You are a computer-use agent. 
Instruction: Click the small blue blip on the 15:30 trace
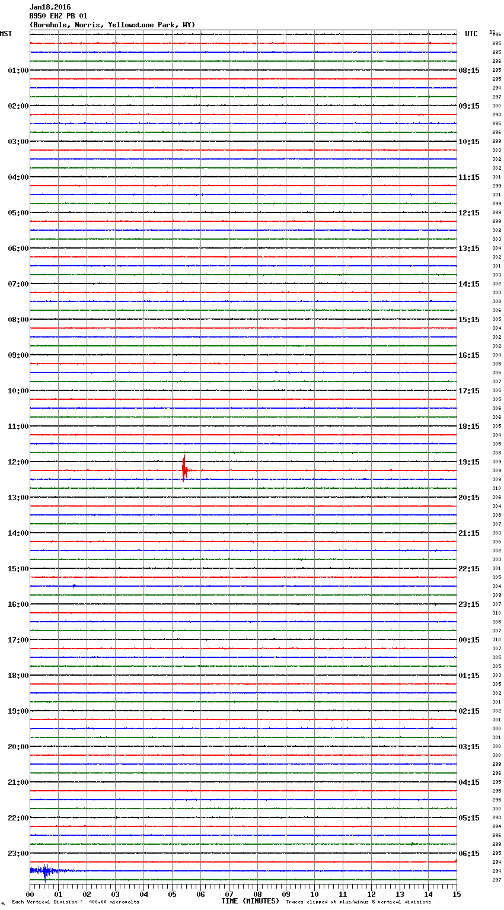click(74, 586)
